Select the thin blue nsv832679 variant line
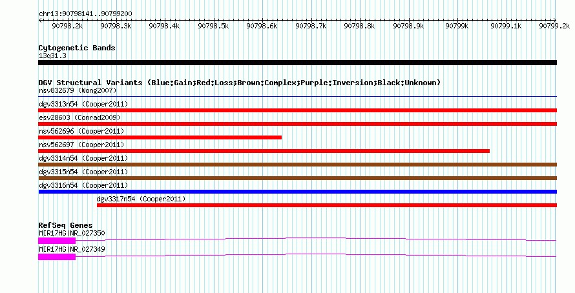This screenshot has width=575, height=293. (297, 97)
